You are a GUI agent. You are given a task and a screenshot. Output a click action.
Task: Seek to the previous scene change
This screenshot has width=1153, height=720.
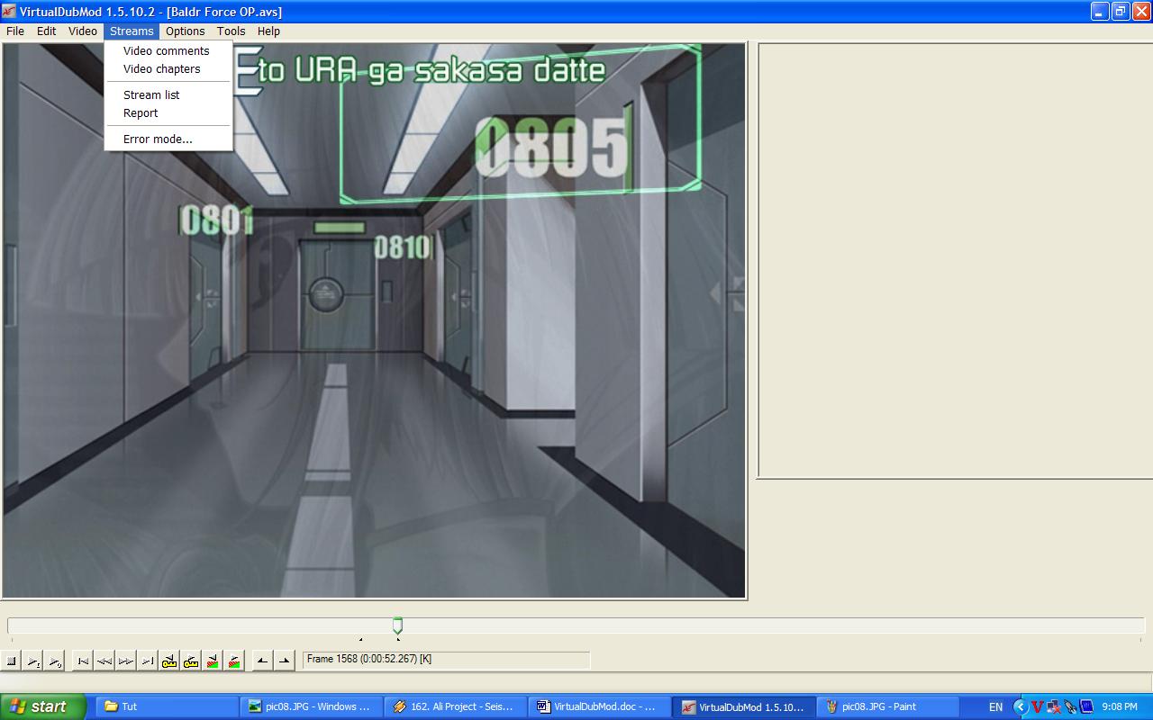pyautogui.click(x=213, y=661)
